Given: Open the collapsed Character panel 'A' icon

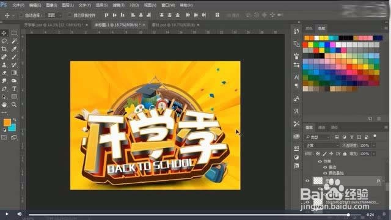Looking at the screenshot, I should (x=296, y=78).
